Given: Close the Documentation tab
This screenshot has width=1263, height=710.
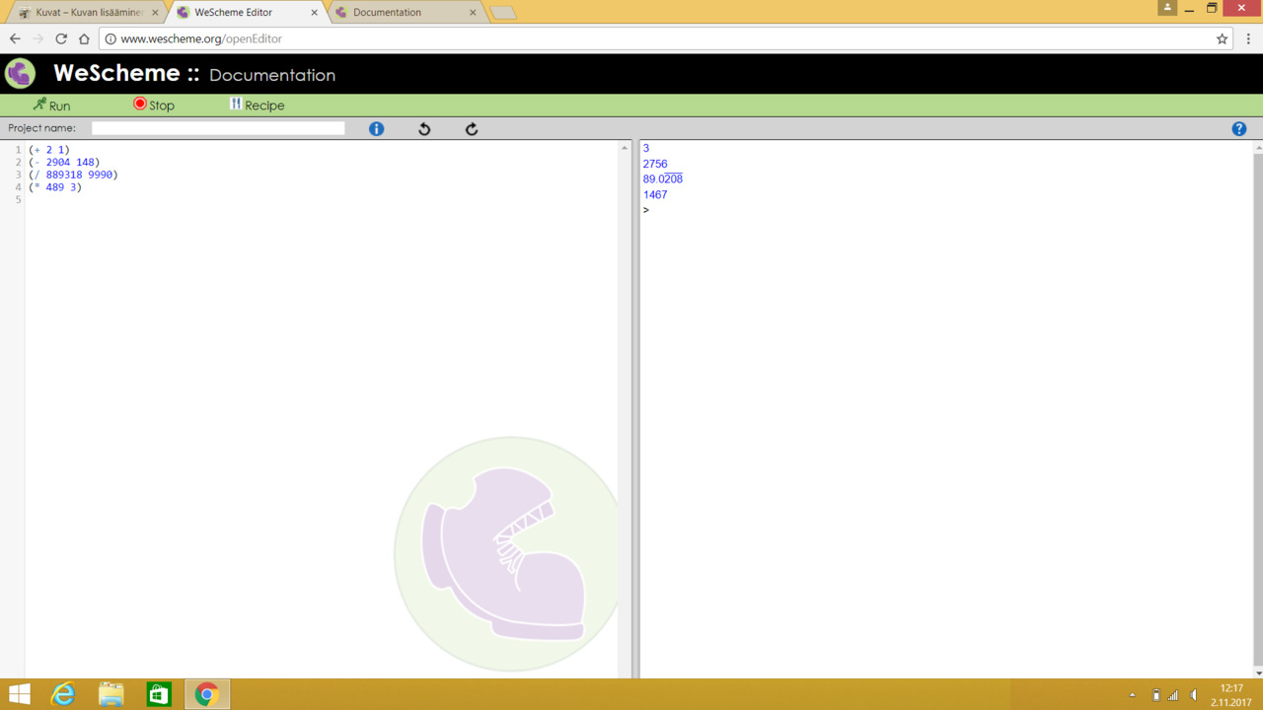Looking at the screenshot, I should tap(473, 13).
